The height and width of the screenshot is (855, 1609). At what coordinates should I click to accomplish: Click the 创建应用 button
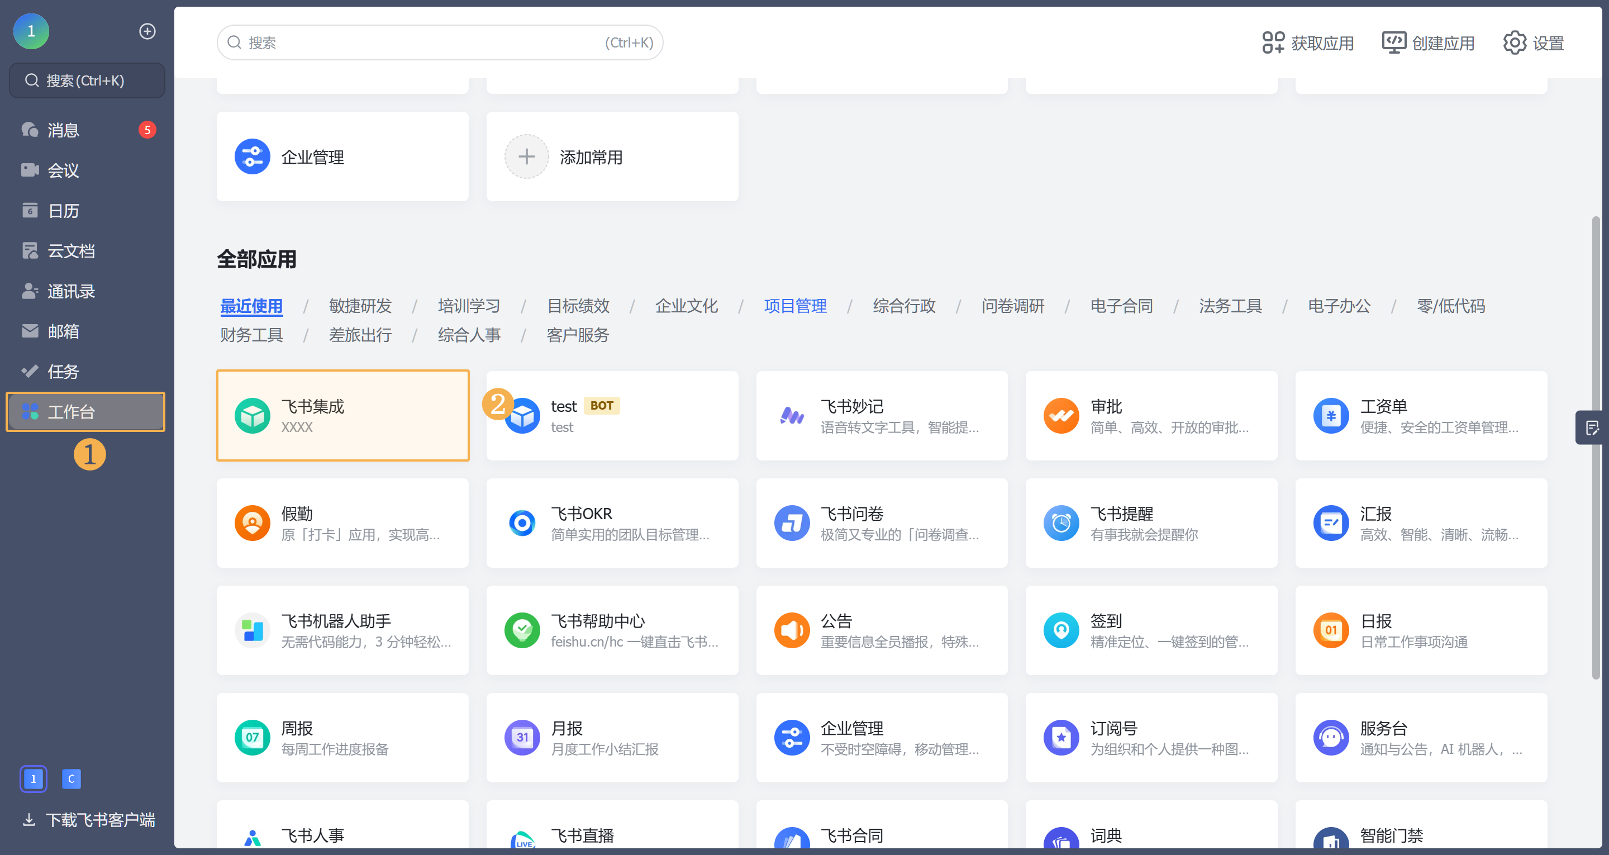(x=1428, y=43)
